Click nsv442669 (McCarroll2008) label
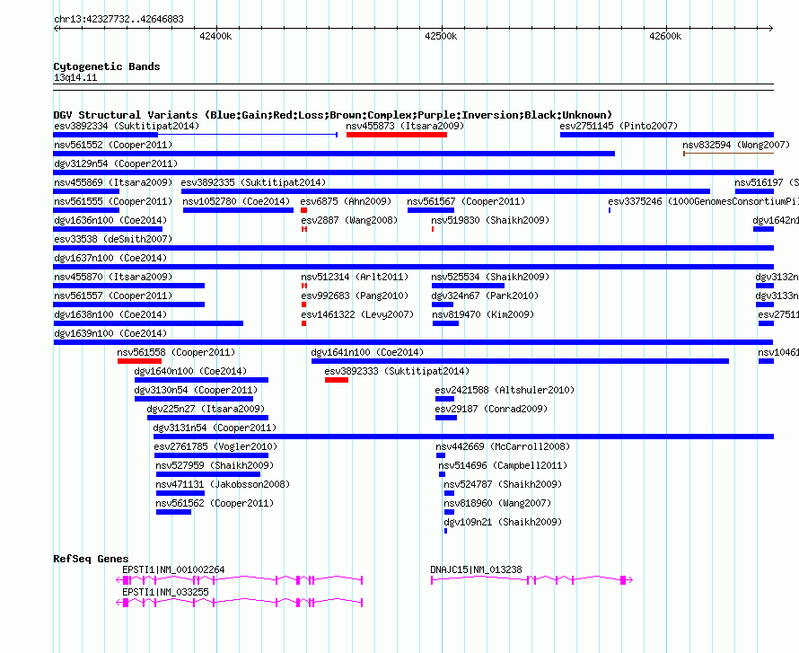Image resolution: width=799 pixels, height=653 pixels. click(503, 446)
